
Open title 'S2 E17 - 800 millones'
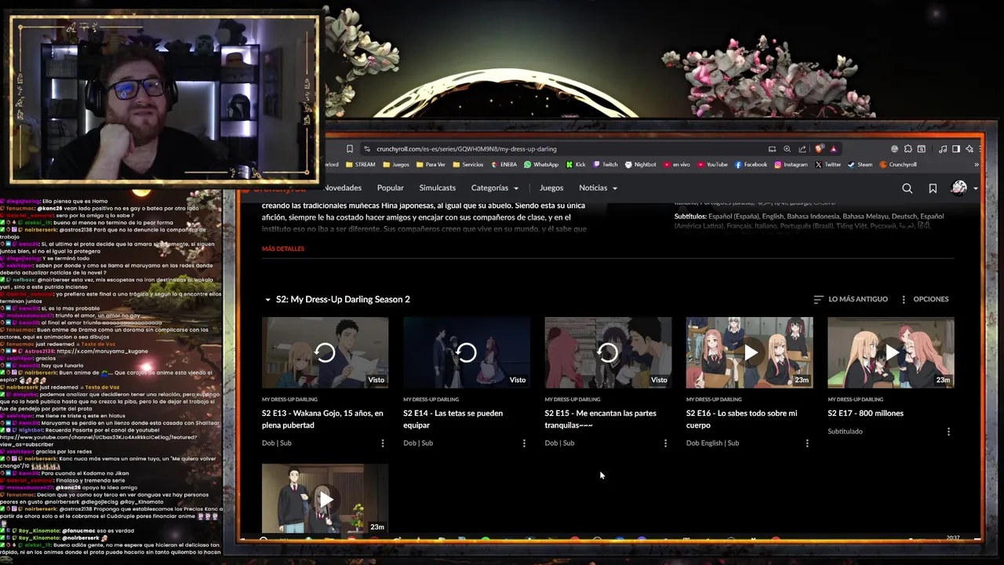pyautogui.click(x=865, y=414)
